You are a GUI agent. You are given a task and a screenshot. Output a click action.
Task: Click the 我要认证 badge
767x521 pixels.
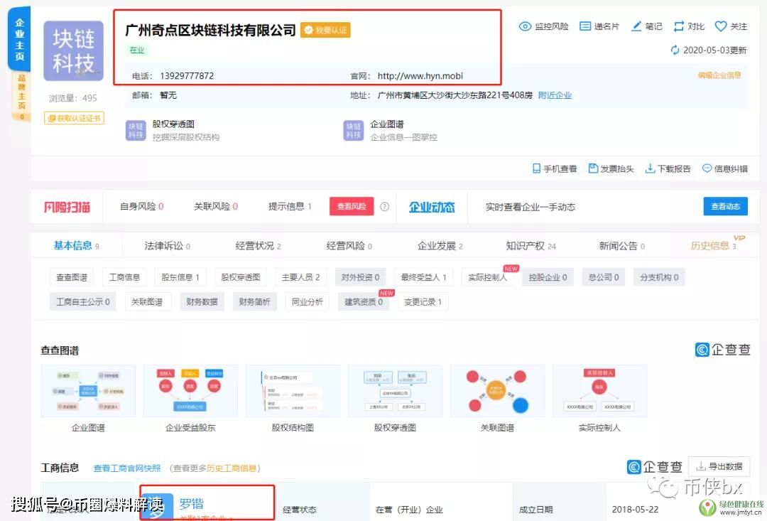pos(325,30)
